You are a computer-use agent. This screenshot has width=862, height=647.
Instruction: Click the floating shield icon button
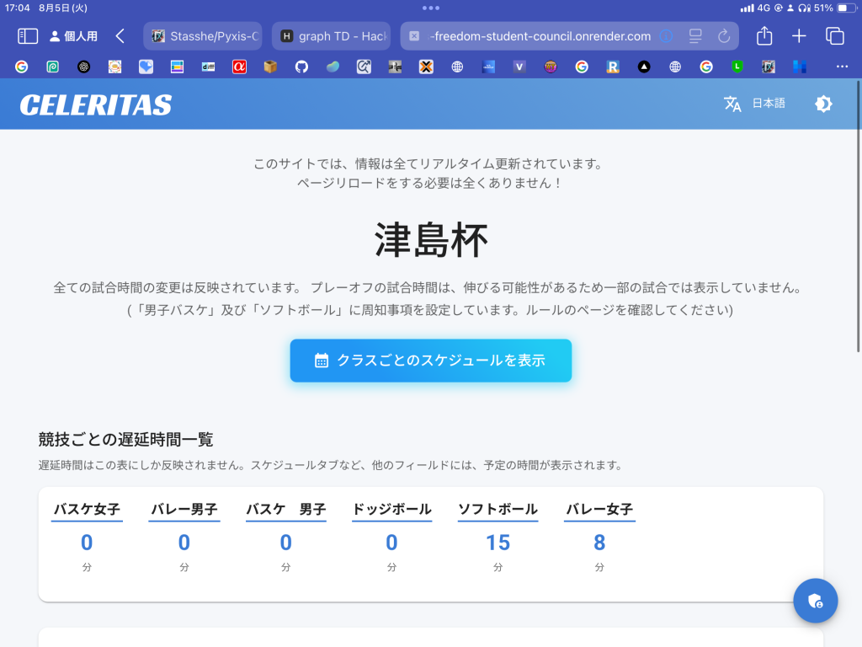[815, 601]
